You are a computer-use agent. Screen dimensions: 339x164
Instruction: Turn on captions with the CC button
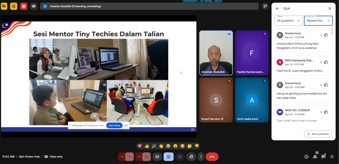tap(157, 157)
